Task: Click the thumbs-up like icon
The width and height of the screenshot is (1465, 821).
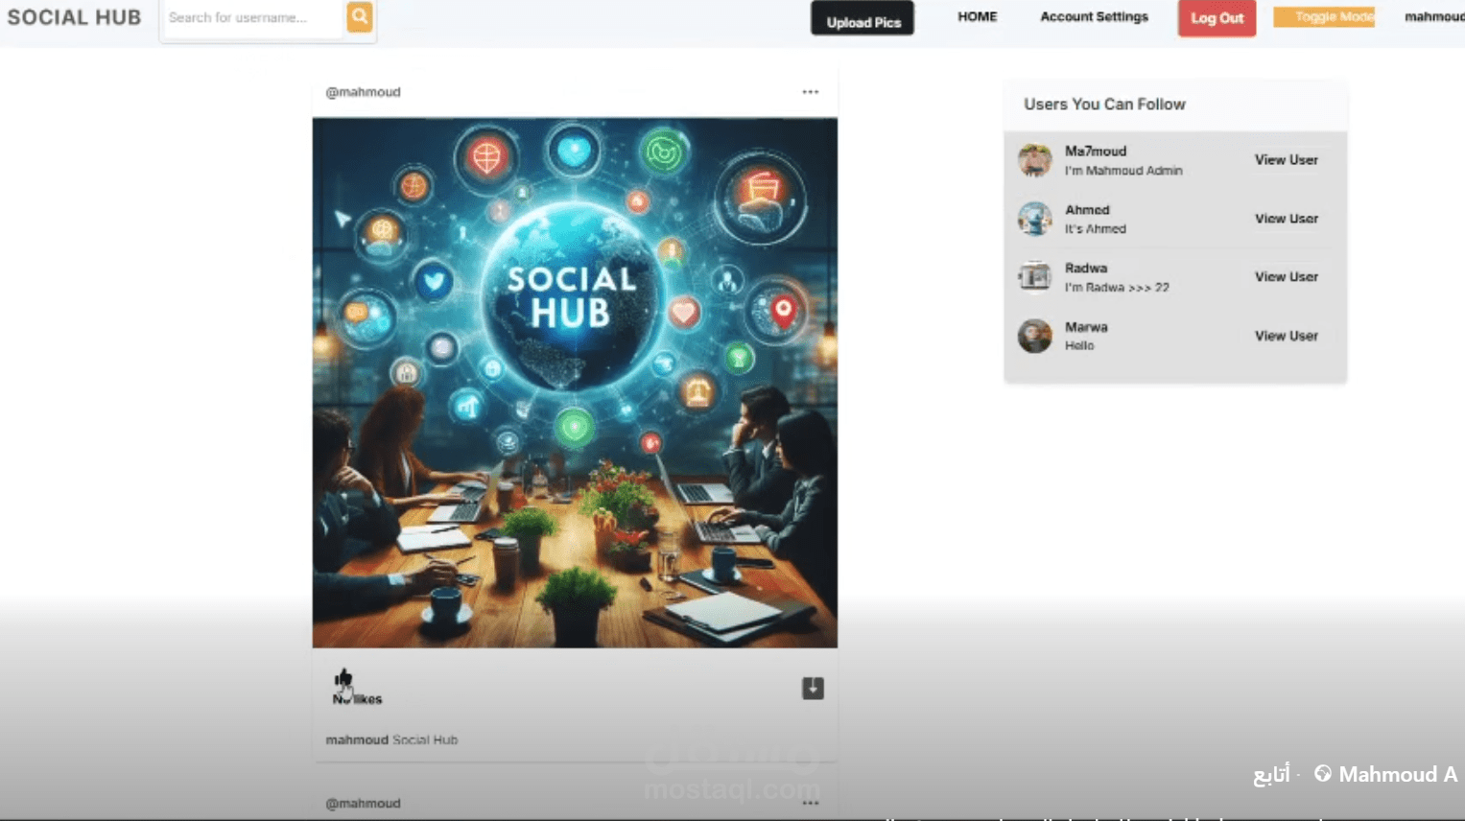Action: 343,680
